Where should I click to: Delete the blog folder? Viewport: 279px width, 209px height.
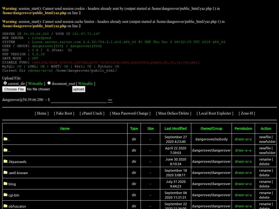click(264, 186)
